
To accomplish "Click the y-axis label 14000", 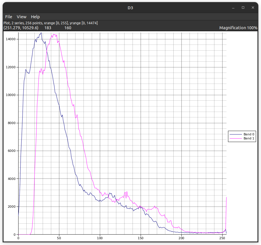I will 11,39.
